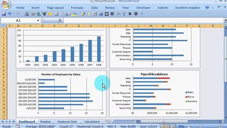Open the View ribbon tab
Viewport: 227px width, 128px height.
[x=125, y=8]
